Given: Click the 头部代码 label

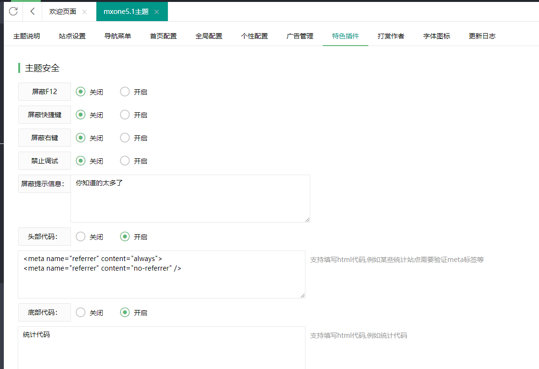Looking at the screenshot, I should [x=44, y=237].
